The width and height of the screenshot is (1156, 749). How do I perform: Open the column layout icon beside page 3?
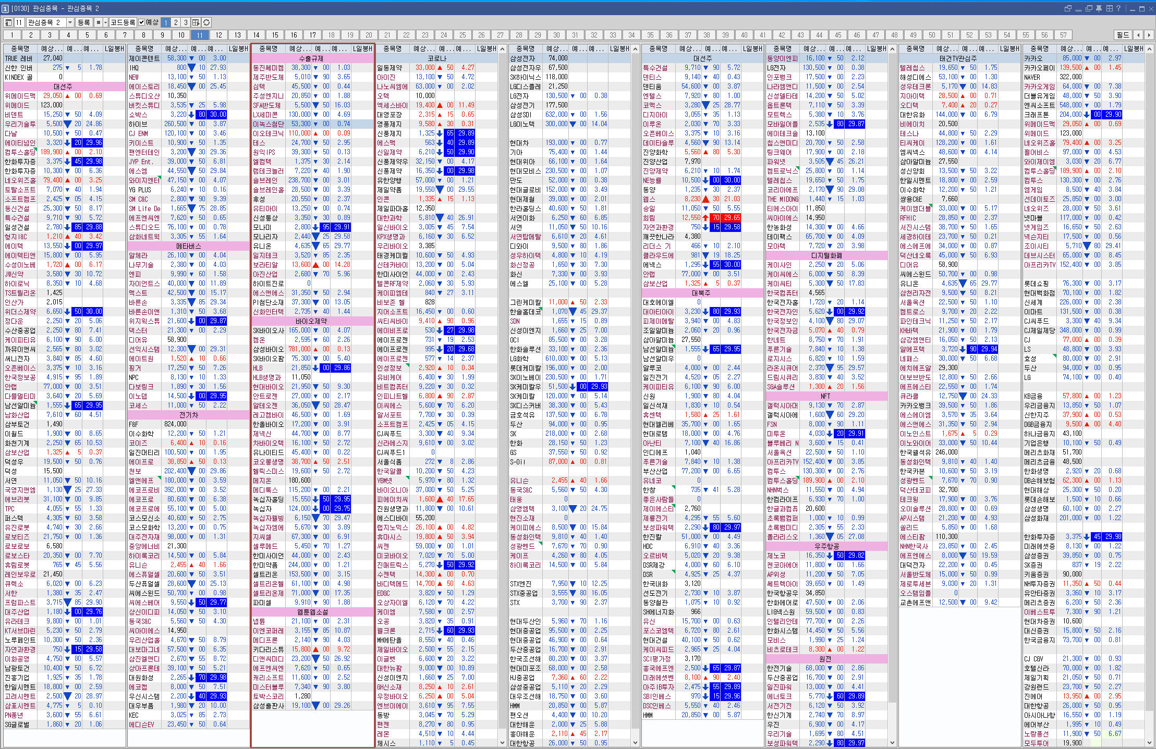pyautogui.click(x=196, y=22)
